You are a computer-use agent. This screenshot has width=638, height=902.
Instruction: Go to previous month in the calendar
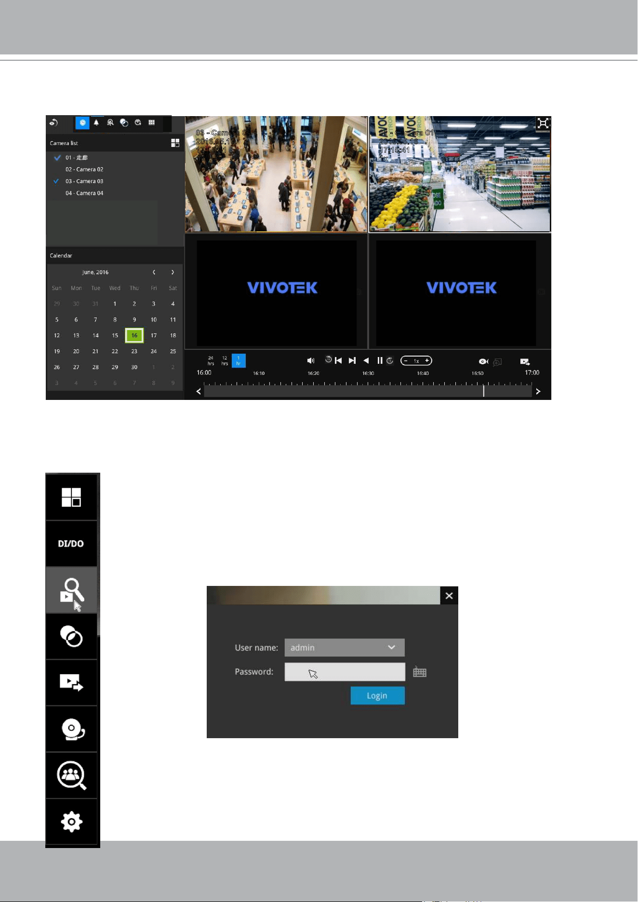pyautogui.click(x=154, y=272)
